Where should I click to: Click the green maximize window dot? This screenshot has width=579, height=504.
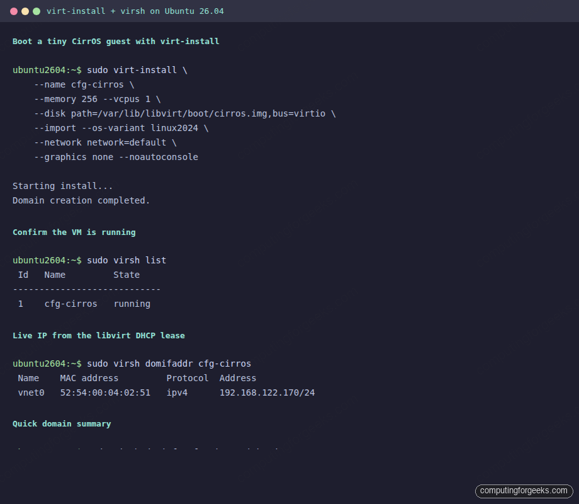37,11
